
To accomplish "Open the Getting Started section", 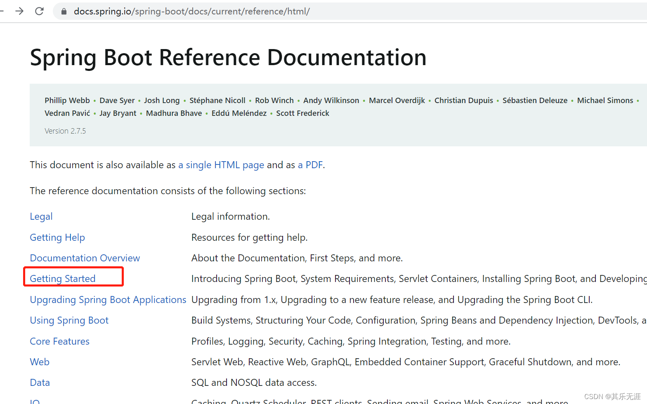I will tap(63, 279).
